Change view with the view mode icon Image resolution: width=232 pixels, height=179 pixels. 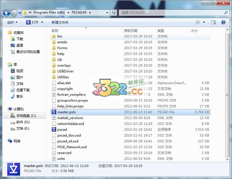(198, 22)
